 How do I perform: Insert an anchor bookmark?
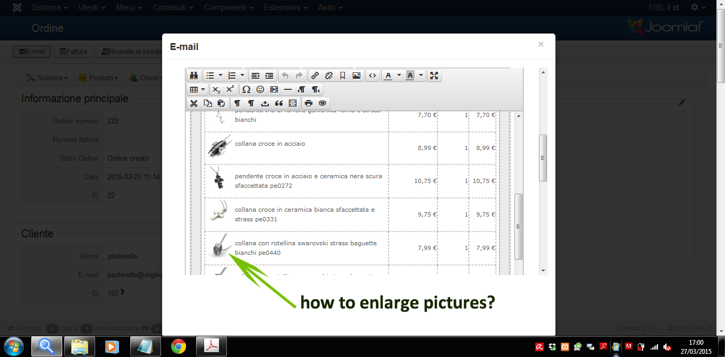tap(343, 76)
